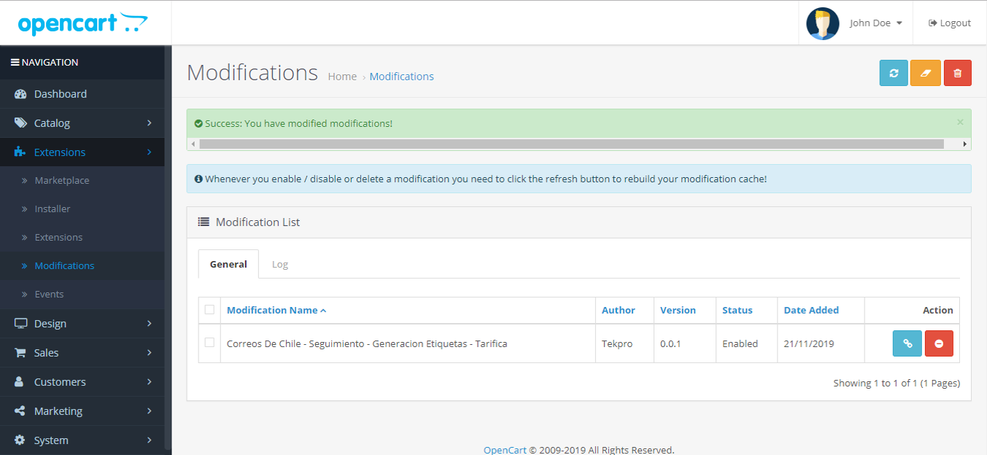The height and width of the screenshot is (455, 987).
Task: Expand the Catalog menu
Action: [53, 123]
